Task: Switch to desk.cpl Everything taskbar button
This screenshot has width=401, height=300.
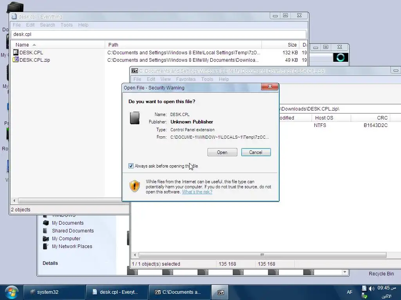Action: 117,292
